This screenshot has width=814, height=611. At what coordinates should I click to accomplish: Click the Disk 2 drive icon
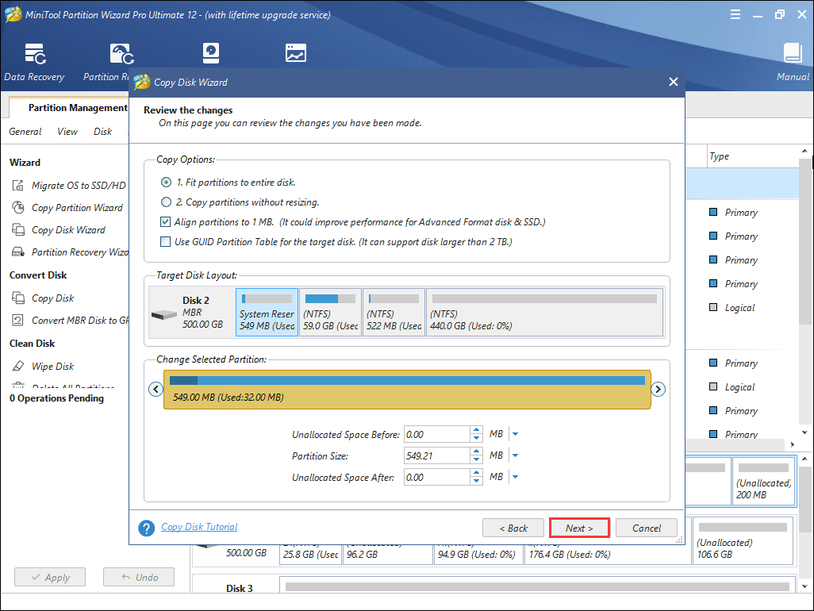(164, 314)
